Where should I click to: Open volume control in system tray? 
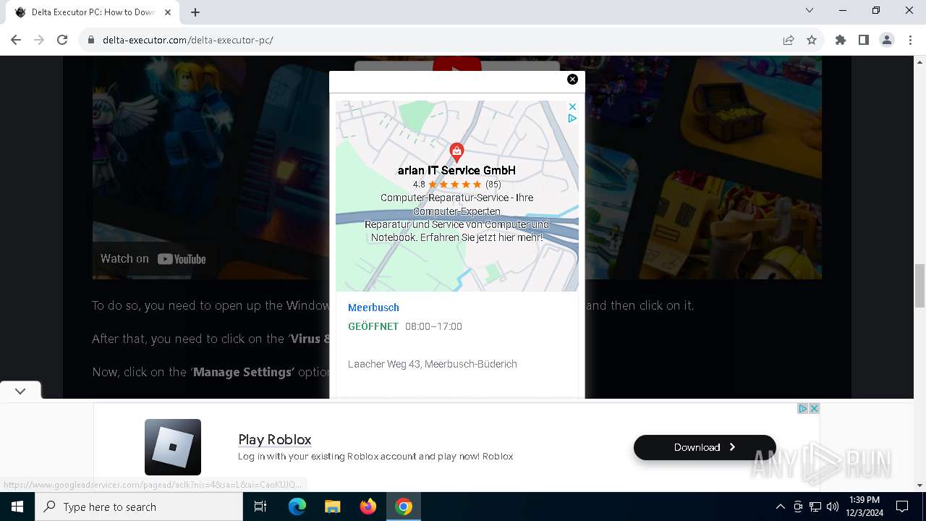[x=833, y=507]
